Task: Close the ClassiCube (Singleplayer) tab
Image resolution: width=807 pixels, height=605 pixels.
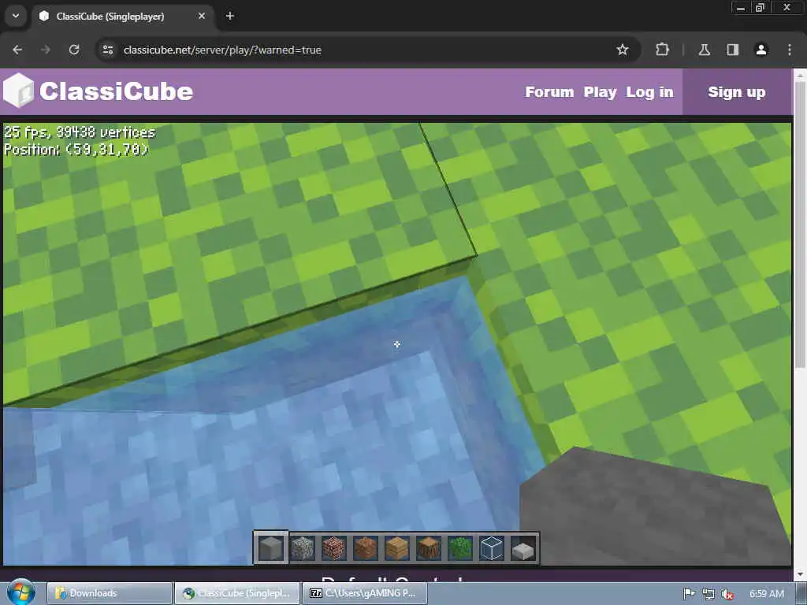Action: pyautogui.click(x=202, y=16)
